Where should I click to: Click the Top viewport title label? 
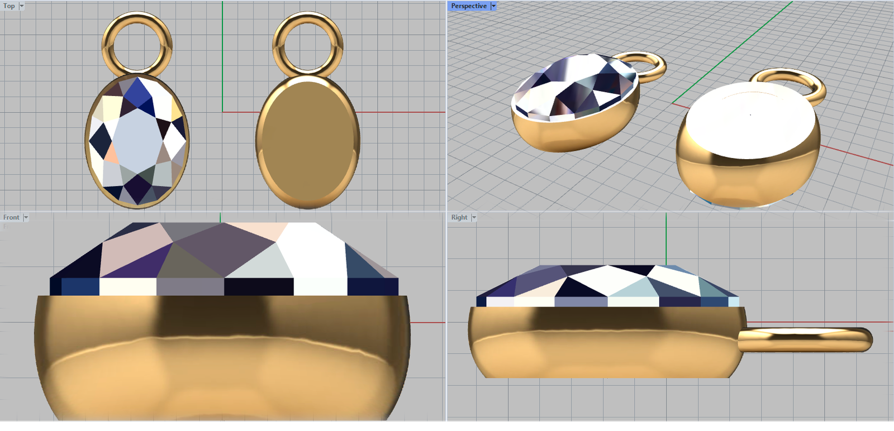tap(9, 6)
